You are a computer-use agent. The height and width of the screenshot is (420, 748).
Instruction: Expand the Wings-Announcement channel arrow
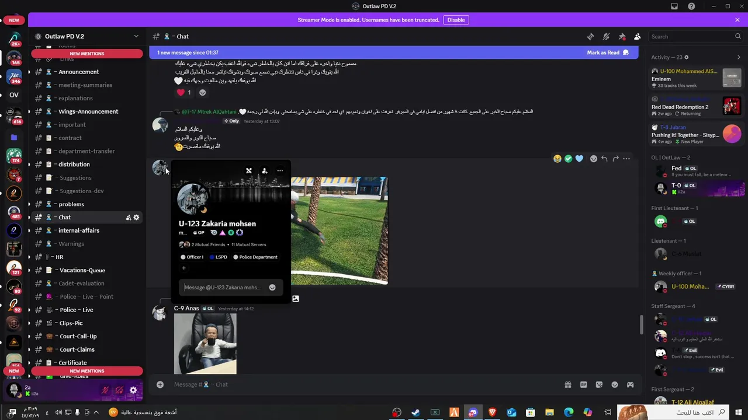29,111
